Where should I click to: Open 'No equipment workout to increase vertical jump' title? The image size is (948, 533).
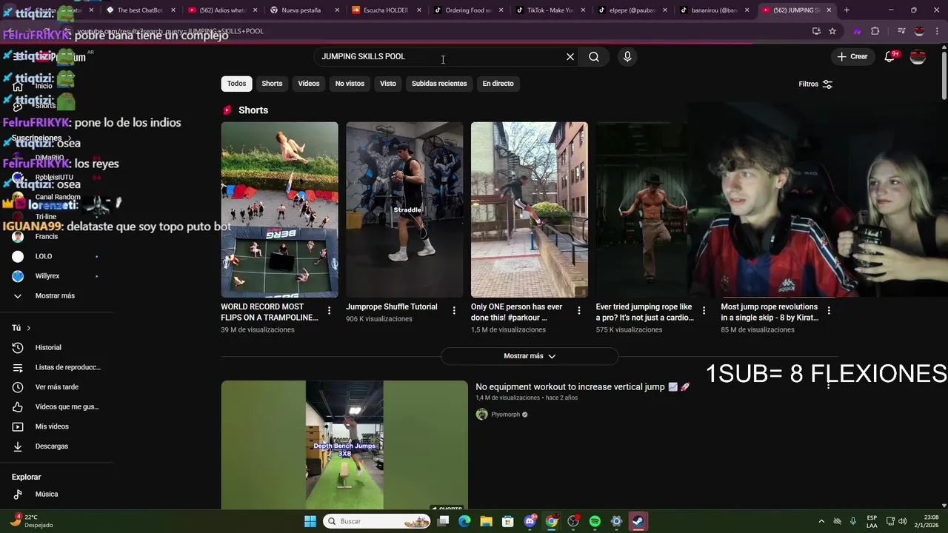point(582,387)
